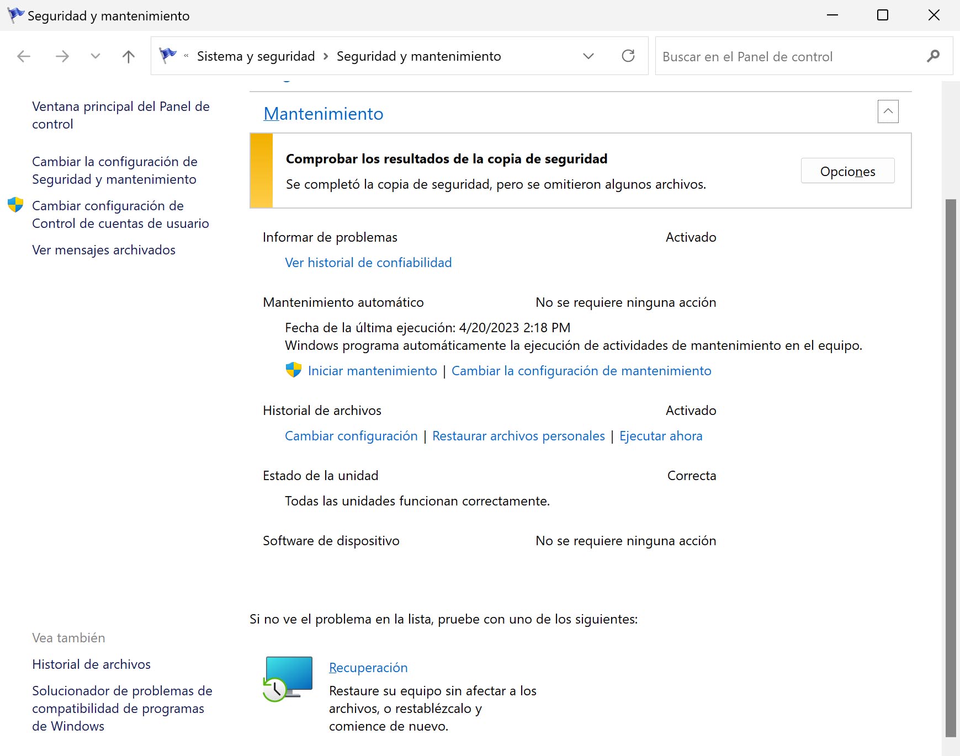Viewport: 960px width, 756px height.
Task: Open Cambiar la configuración de mantenimiento
Action: point(581,371)
